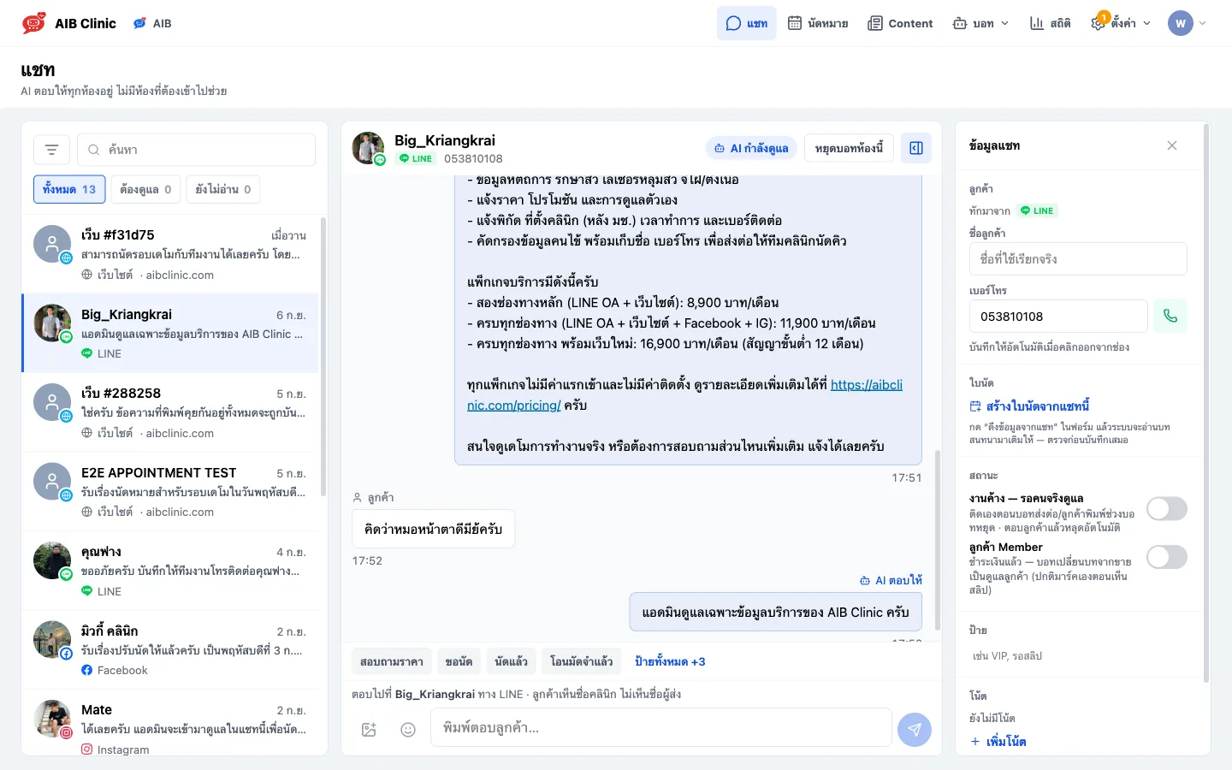The image size is (1232, 770).
Task: Click Big_Kriangkrai avatar in chat header
Action: coord(369,148)
